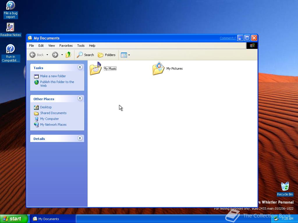
Task: Click the Desktop icon in Other Places
Action: tap(36, 107)
